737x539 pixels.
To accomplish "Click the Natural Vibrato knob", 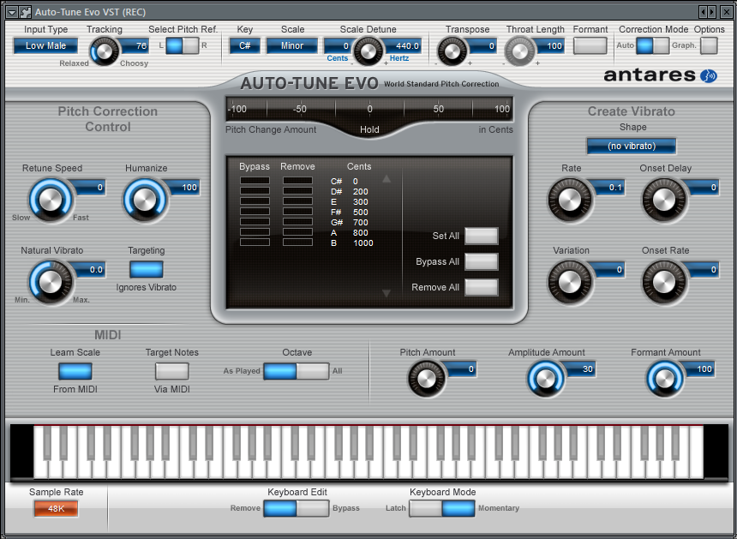I will tap(51, 283).
